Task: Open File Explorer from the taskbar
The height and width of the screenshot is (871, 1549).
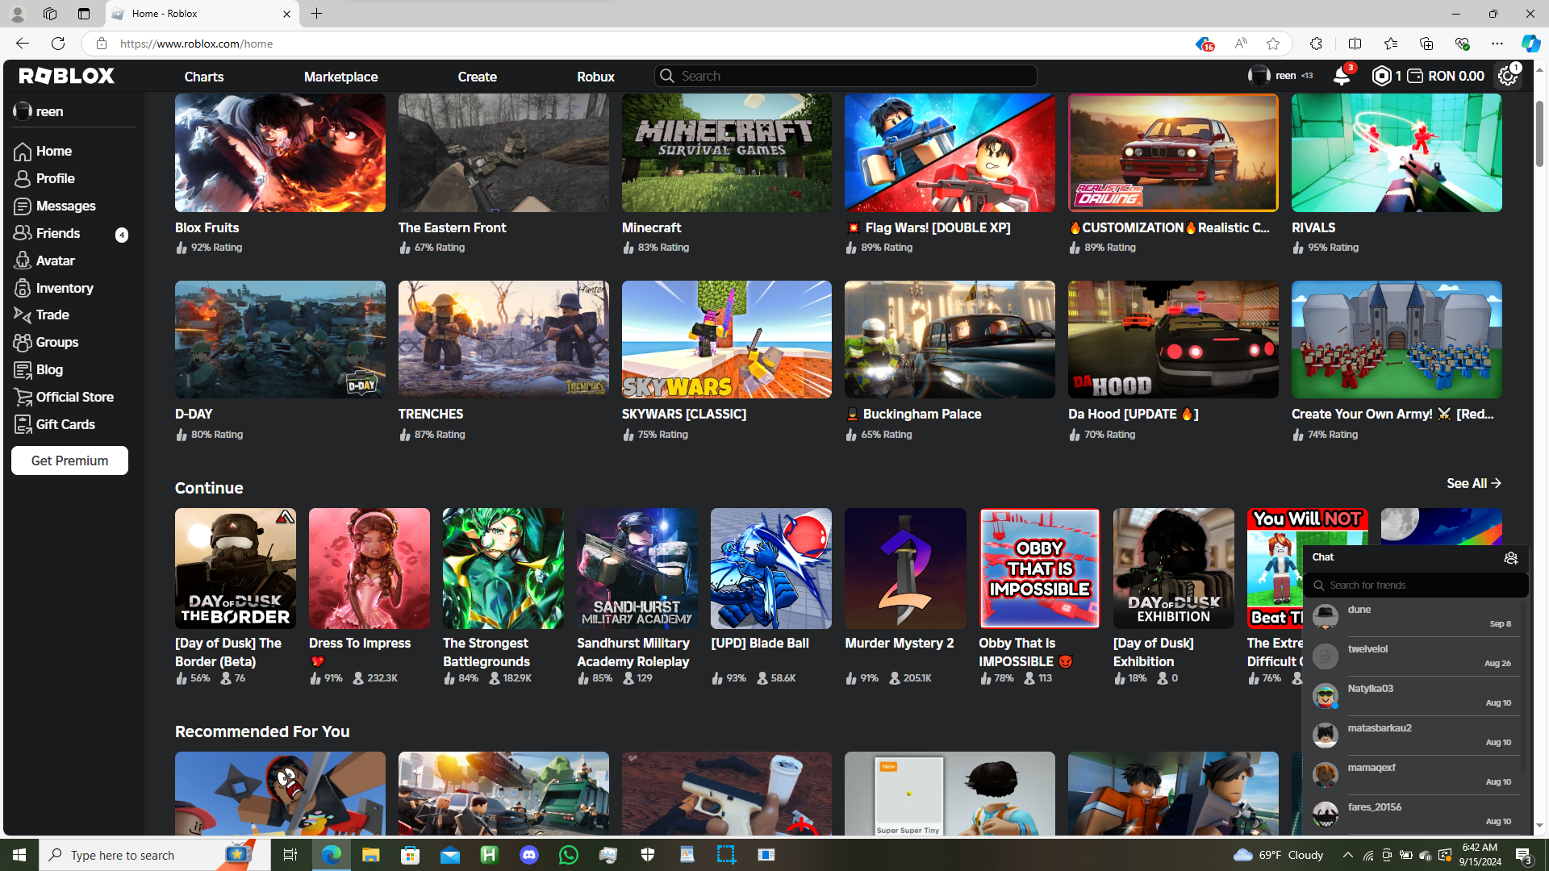Action: pyautogui.click(x=370, y=855)
